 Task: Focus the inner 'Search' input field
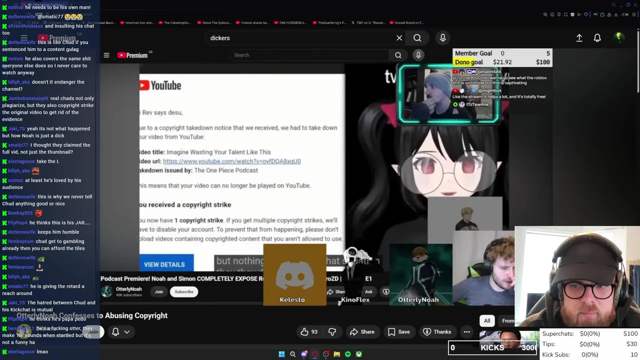(x=310, y=55)
